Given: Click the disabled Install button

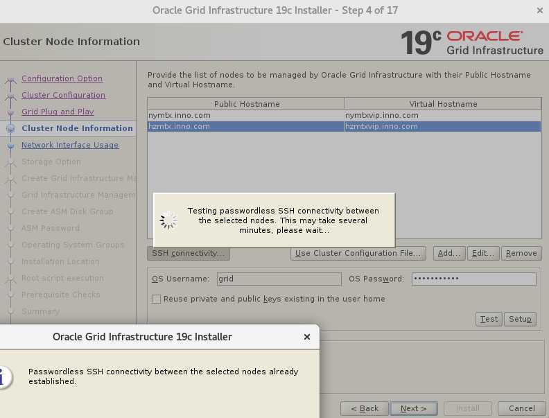Looking at the screenshot, I should [x=468, y=408].
